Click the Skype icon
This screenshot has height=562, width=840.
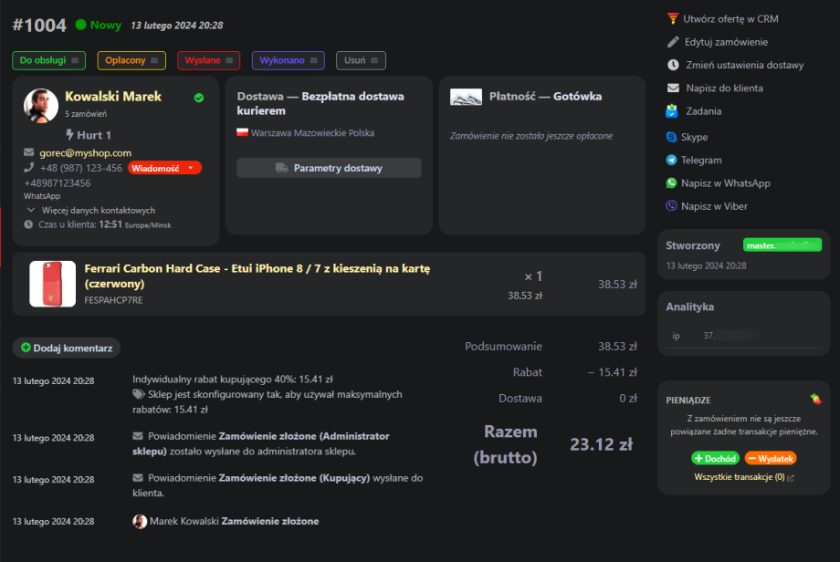[672, 137]
